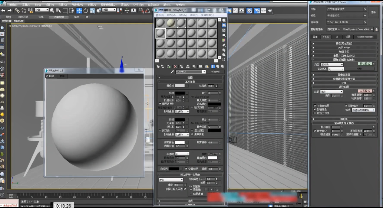Activate the Select and Scale tool
383x208 pixels.
pyautogui.click(x=92, y=10)
